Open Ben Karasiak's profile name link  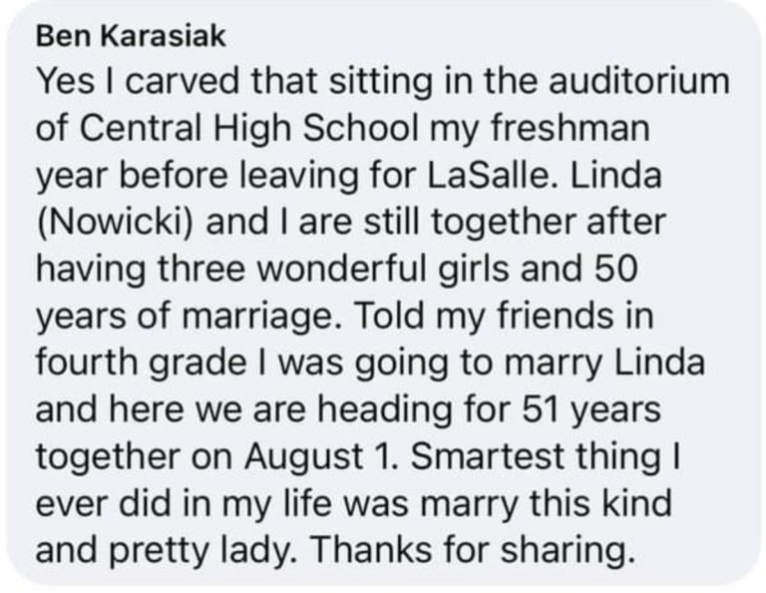[130, 37]
